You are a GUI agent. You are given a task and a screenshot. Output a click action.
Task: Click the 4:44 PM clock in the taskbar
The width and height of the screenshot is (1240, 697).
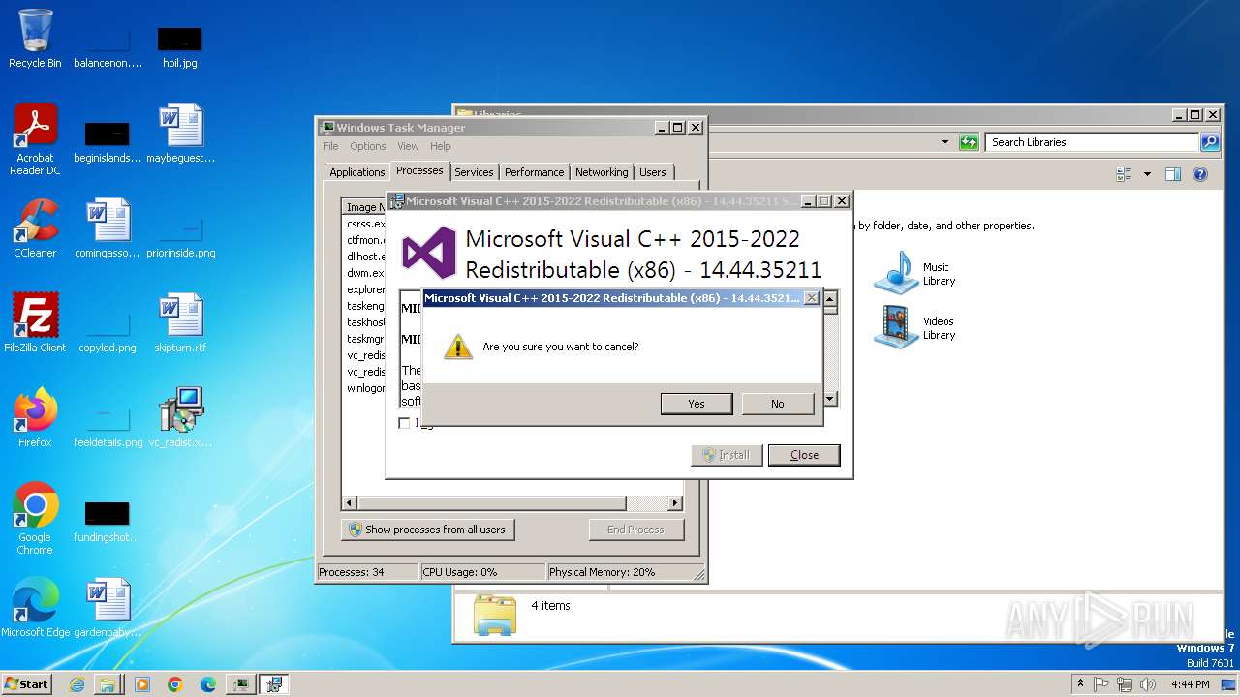1190,684
